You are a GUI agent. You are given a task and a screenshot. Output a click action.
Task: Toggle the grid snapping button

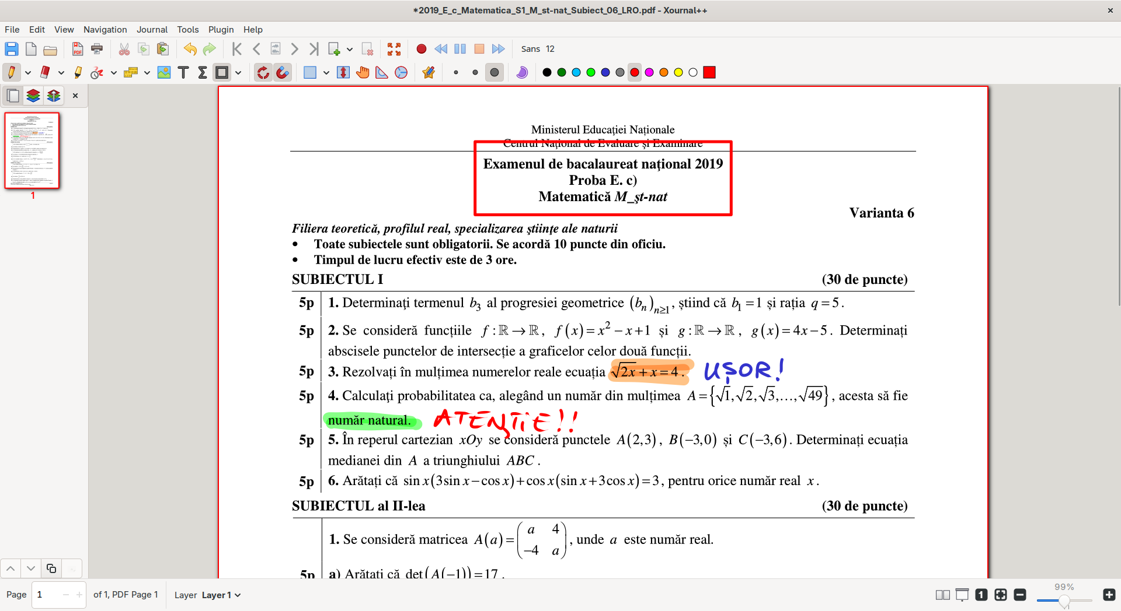tap(283, 72)
